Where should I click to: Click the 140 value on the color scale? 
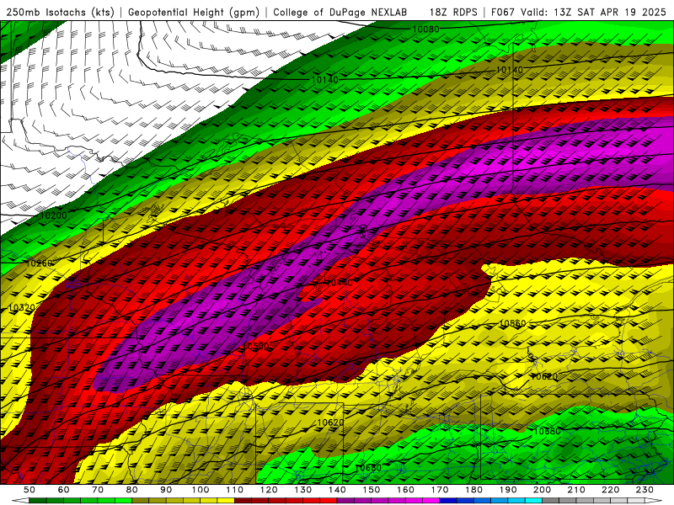coord(337,490)
